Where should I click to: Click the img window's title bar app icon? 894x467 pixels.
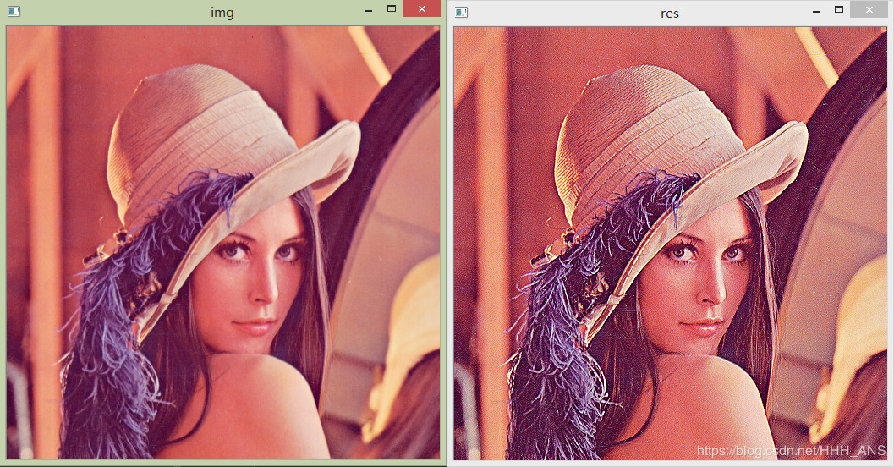[x=14, y=11]
